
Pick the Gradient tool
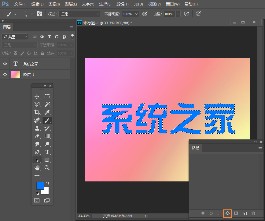point(46,136)
